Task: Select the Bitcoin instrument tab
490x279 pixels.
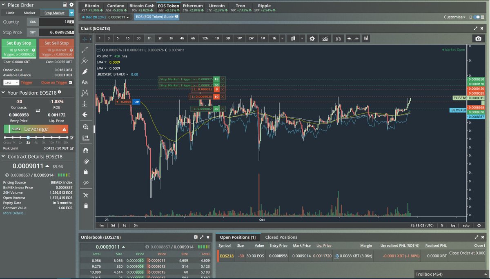Action: pos(91,8)
